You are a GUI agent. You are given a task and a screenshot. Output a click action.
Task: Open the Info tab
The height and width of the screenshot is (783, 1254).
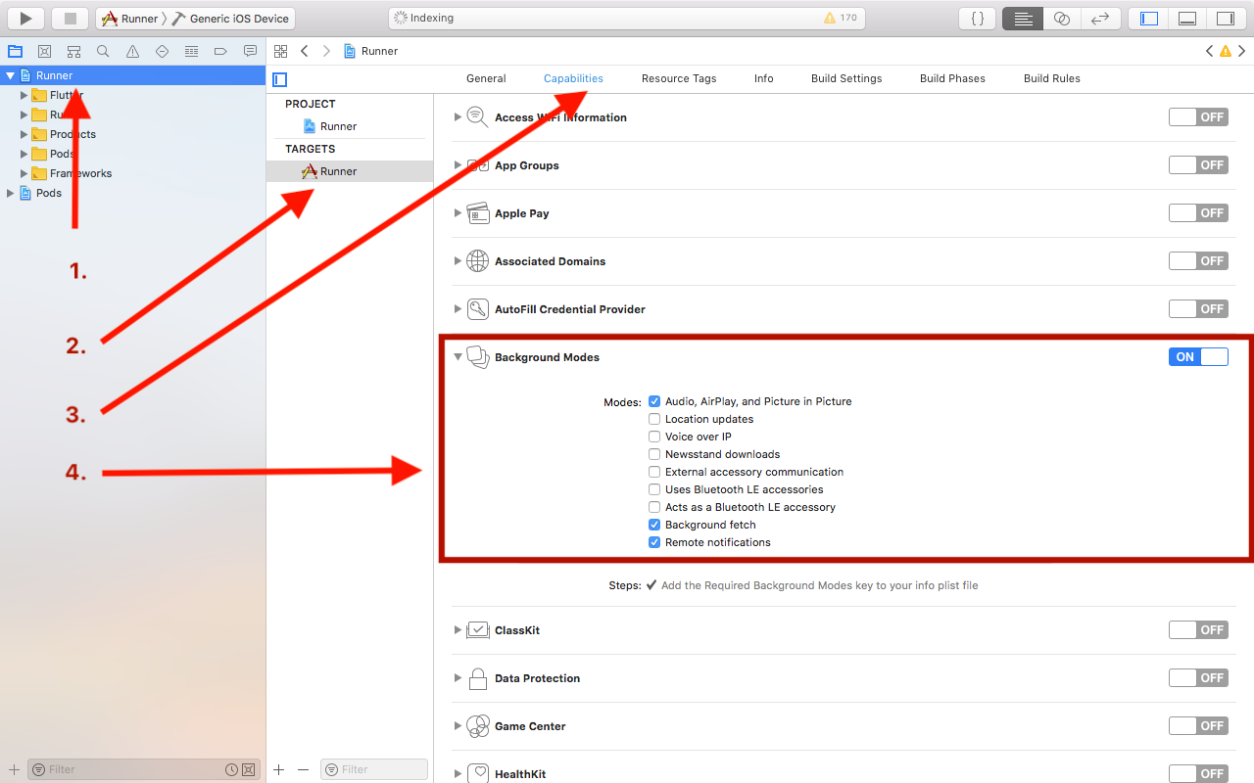(764, 78)
